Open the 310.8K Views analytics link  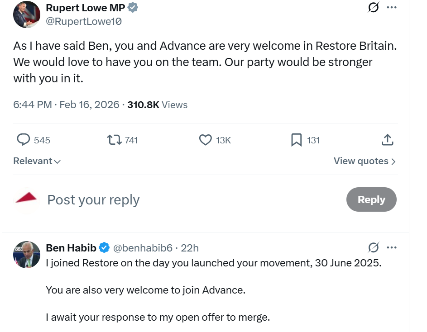157,105
